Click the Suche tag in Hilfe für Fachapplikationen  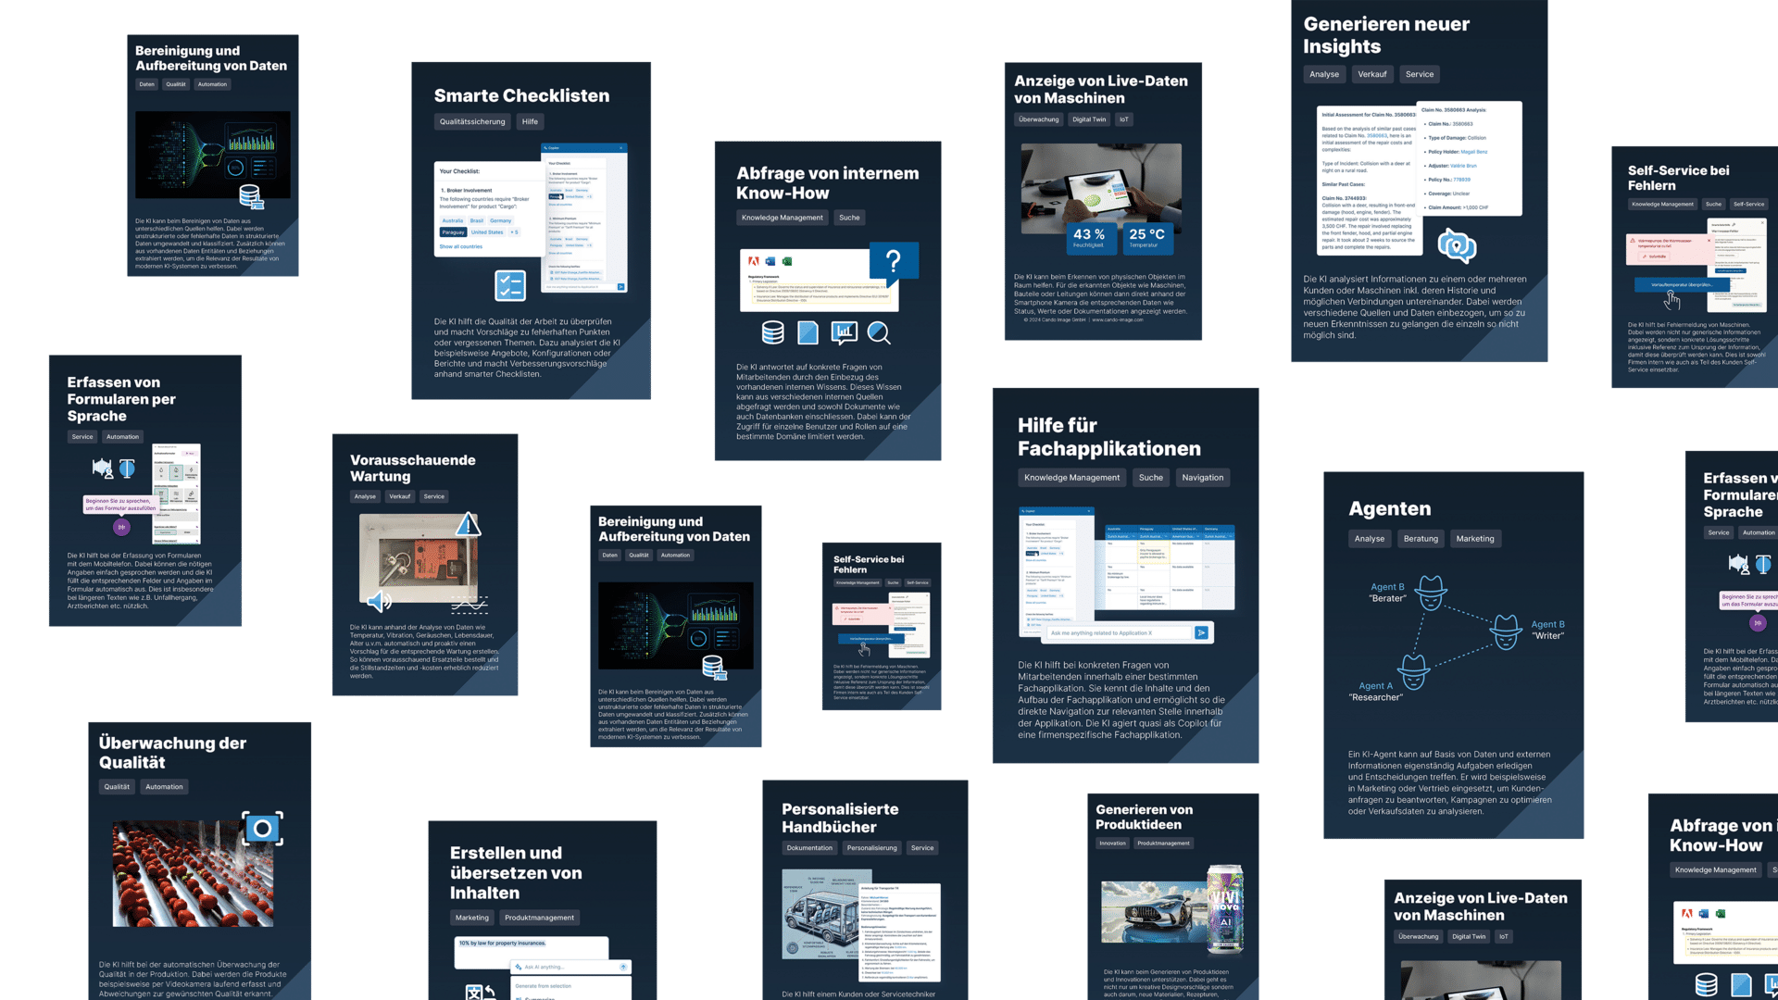pyautogui.click(x=1151, y=478)
